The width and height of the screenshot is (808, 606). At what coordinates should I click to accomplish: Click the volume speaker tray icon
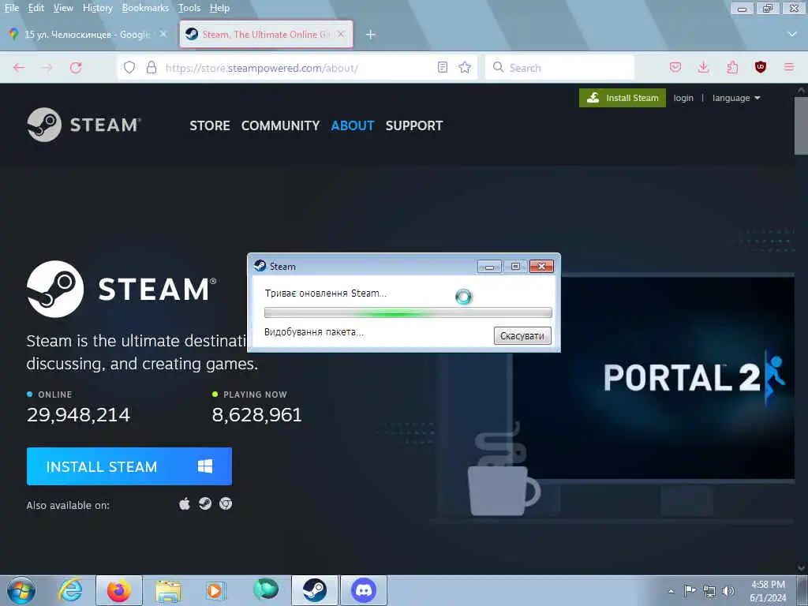[x=728, y=590]
